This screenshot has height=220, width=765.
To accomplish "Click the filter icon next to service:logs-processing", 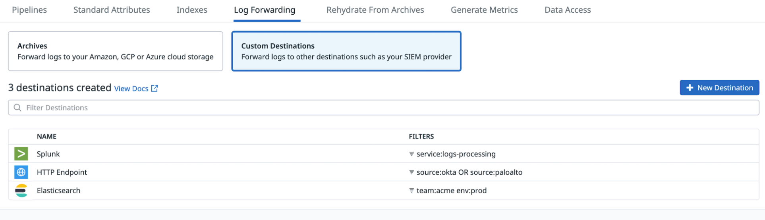I will [411, 154].
